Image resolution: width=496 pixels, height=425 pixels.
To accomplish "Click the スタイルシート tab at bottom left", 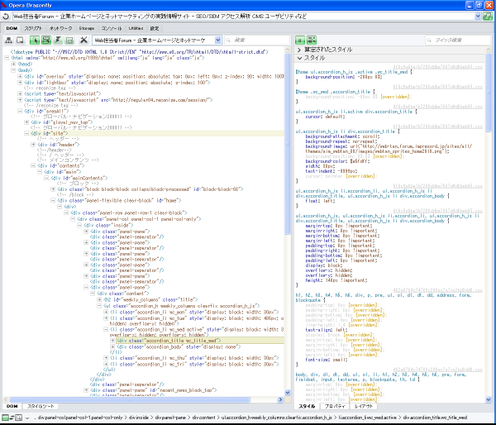I will pos(42,407).
